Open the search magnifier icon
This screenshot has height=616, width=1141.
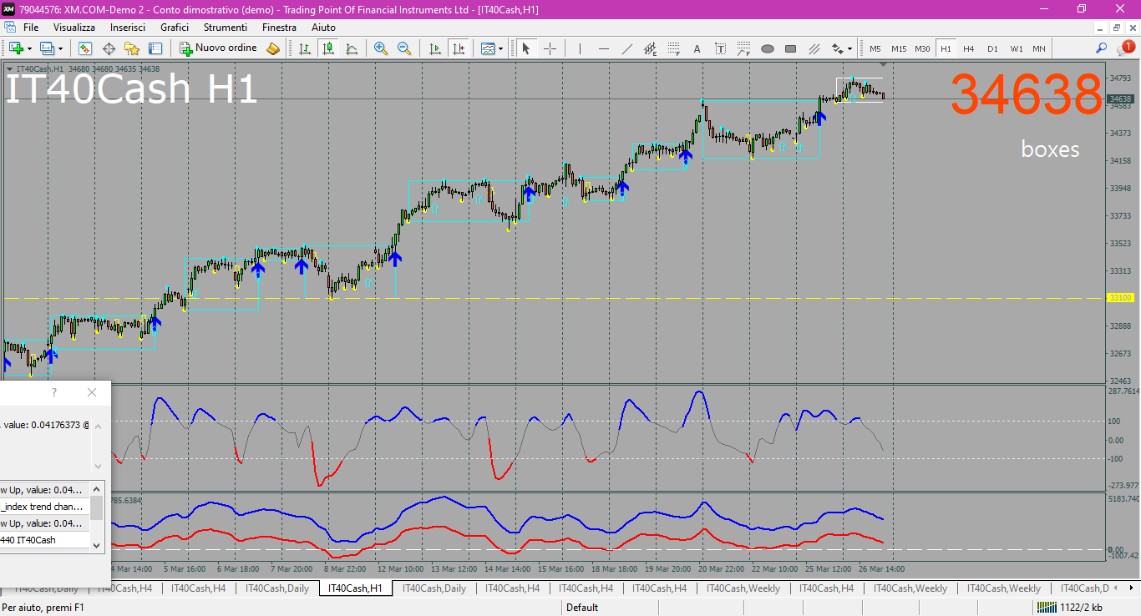[x=1102, y=48]
